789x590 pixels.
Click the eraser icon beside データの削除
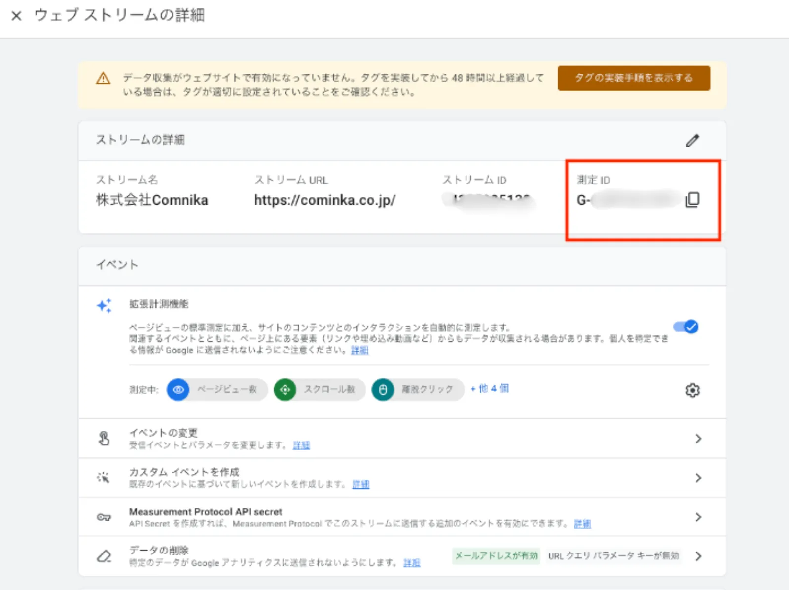(104, 556)
